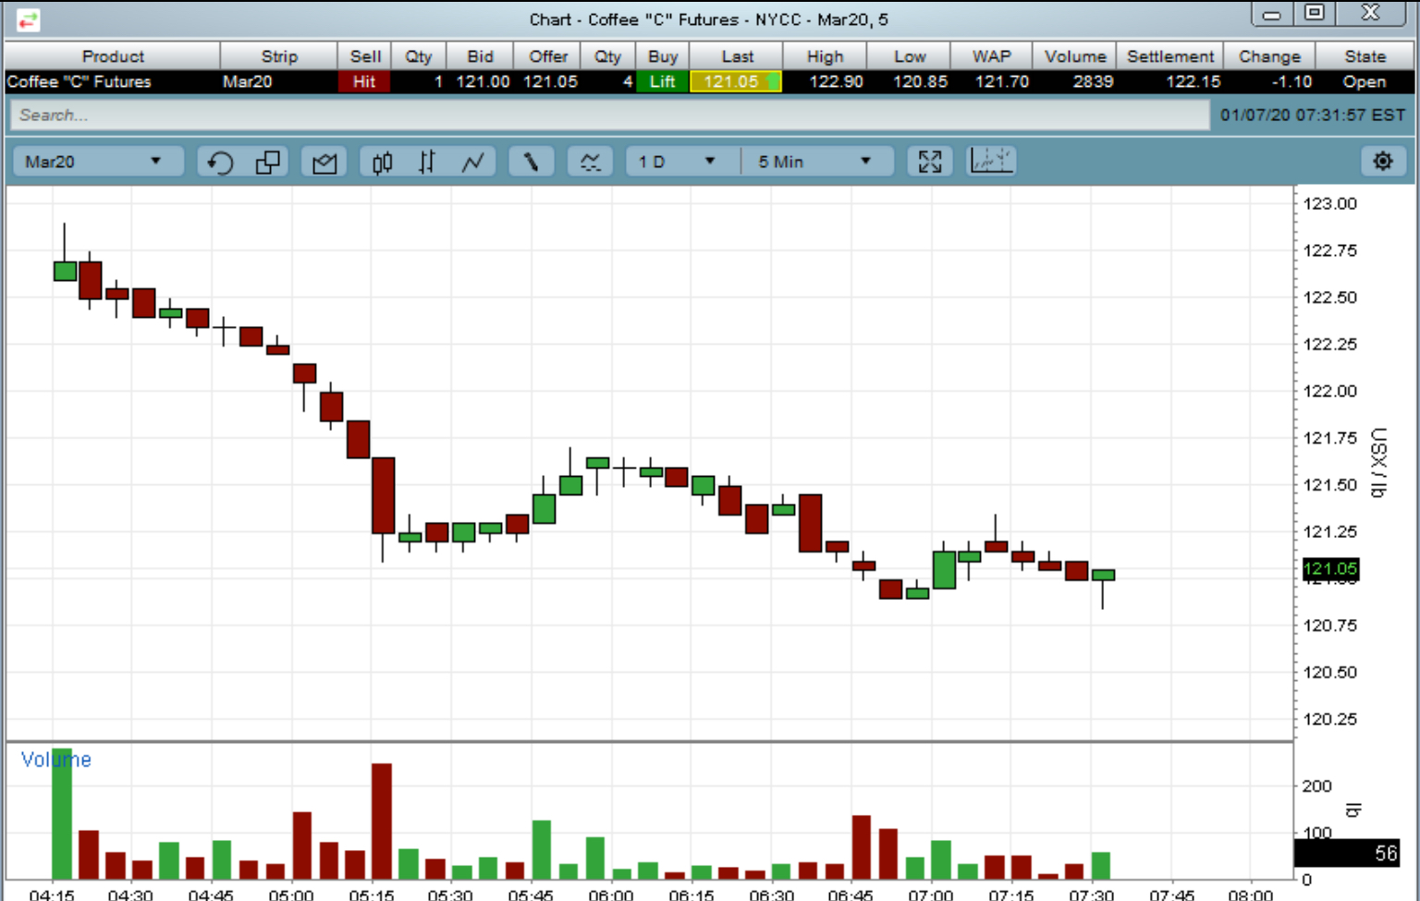The image size is (1420, 901).
Task: Click the Settlement value 122.15
Action: click(x=1194, y=81)
